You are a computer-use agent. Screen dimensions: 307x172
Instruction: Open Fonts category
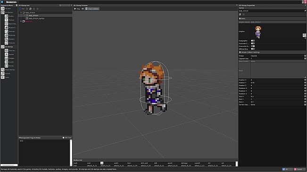[5, 77]
